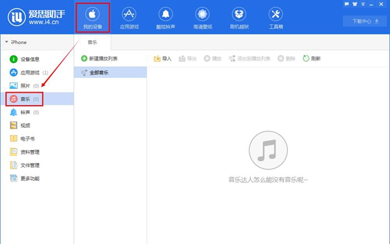Open the 我的设备 (My Device) section
Screen dimensions: 390x244
click(x=92, y=18)
